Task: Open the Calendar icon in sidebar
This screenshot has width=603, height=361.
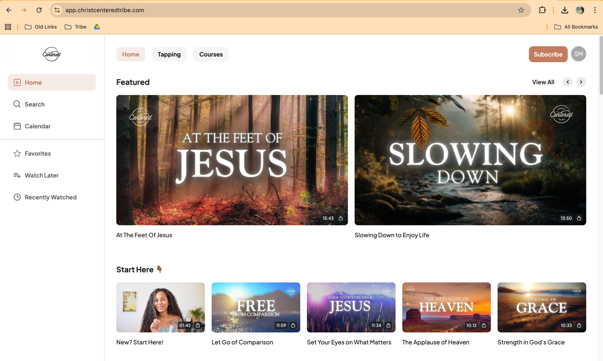Action: (17, 126)
